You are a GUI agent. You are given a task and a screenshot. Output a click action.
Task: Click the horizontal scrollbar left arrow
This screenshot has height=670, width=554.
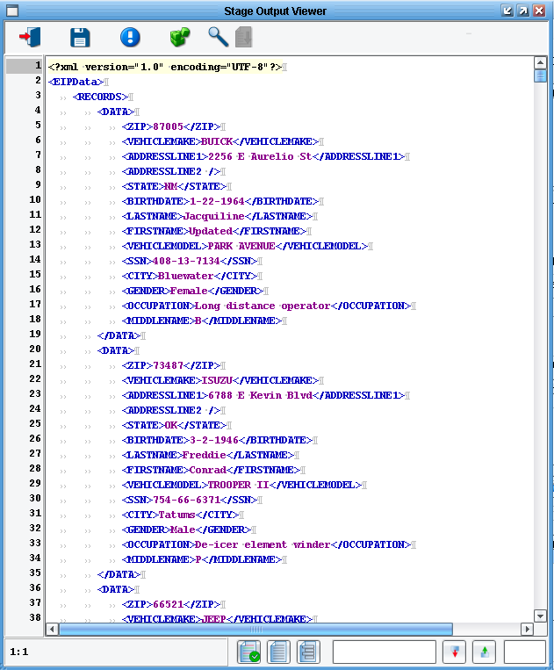point(53,629)
